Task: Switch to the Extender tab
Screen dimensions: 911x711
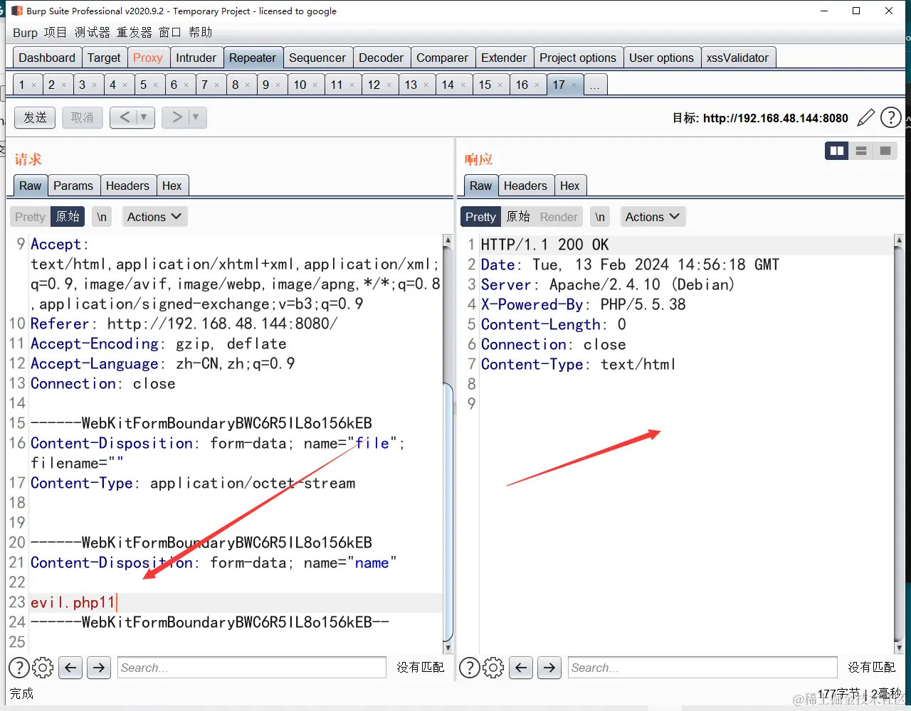Action: (x=504, y=58)
